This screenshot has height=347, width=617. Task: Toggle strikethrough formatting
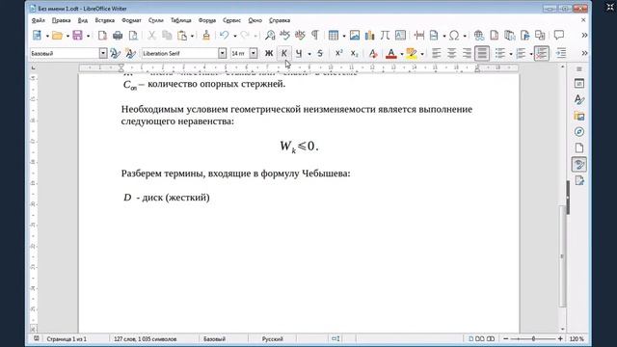(x=320, y=53)
